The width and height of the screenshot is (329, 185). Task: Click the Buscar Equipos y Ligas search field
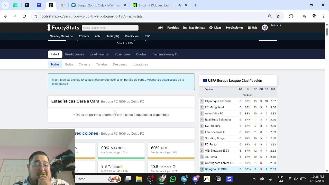coord(110,28)
